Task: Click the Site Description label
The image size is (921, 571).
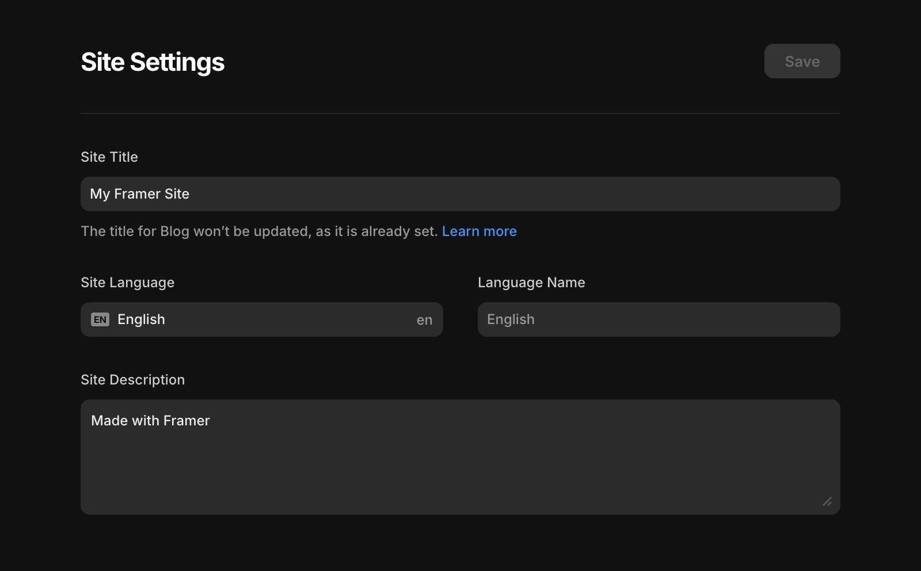Action: (132, 380)
